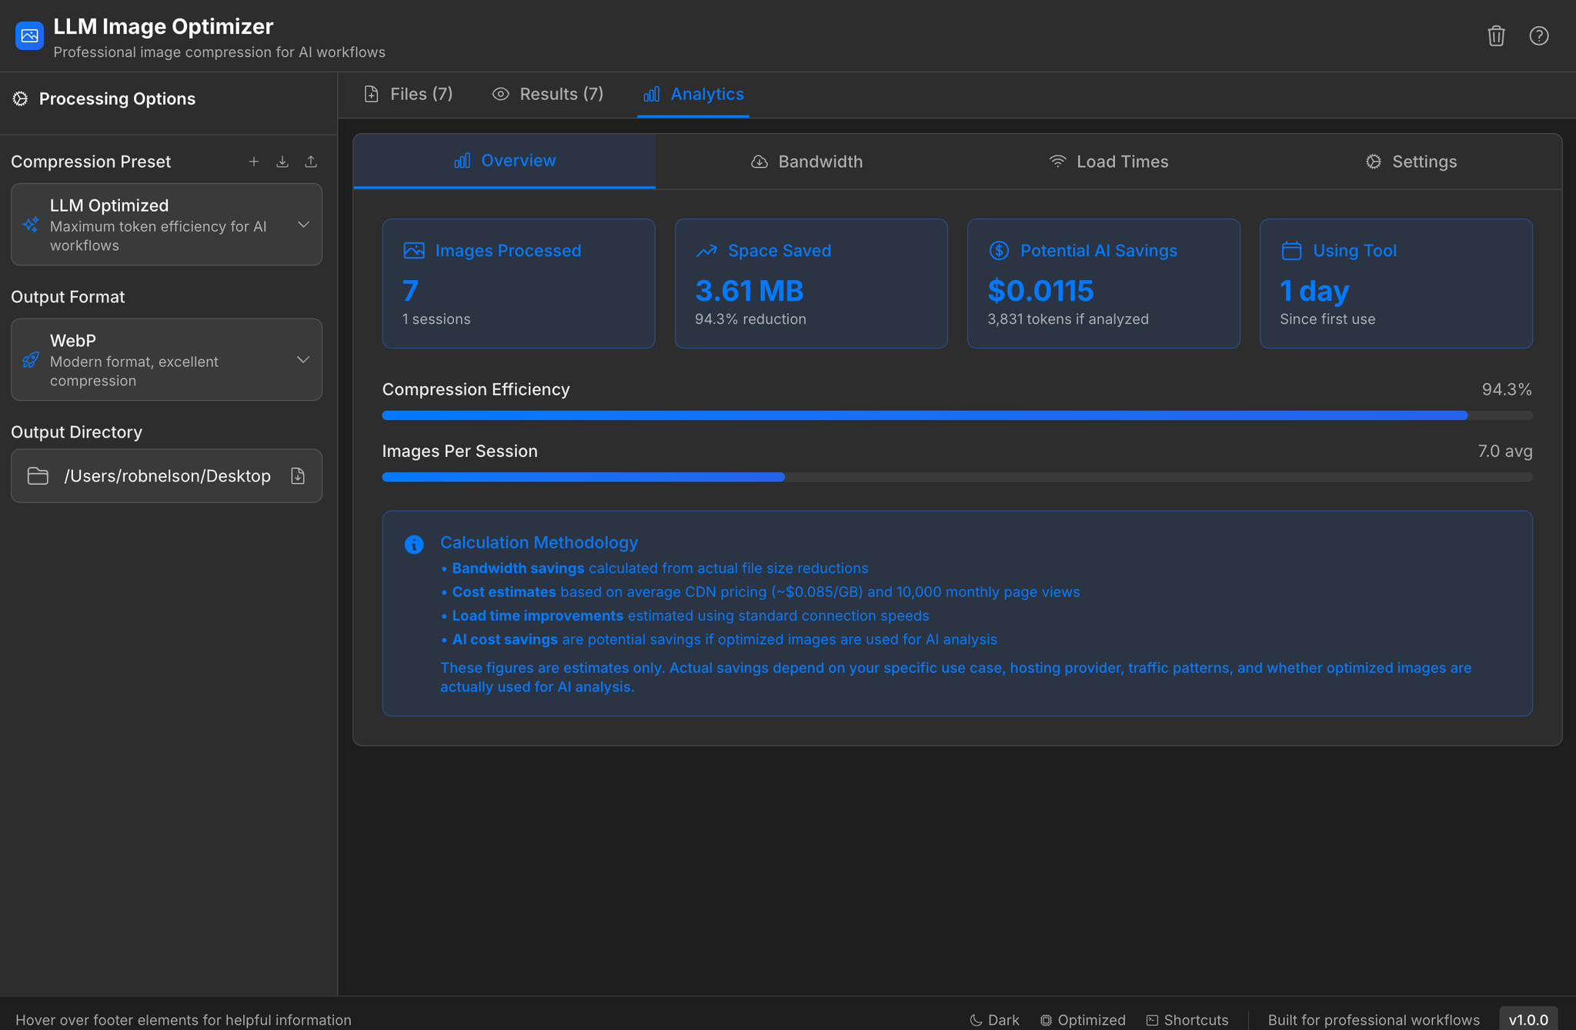The image size is (1576, 1030).
Task: Click the Space Saved trend arrow icon
Action: 706,251
